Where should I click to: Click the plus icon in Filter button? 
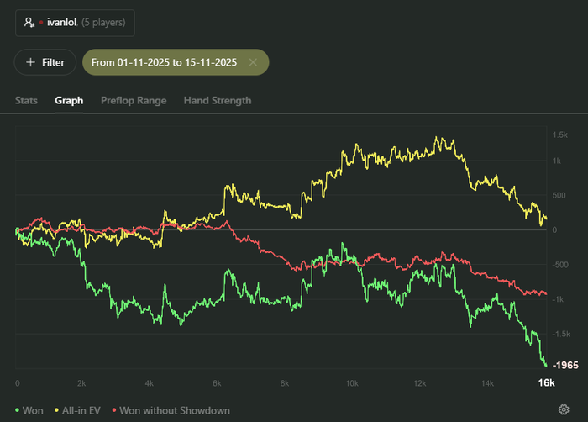pyautogui.click(x=31, y=62)
